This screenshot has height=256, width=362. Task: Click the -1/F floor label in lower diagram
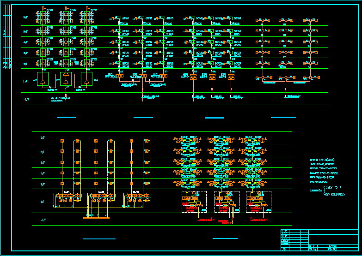[x=43, y=220]
